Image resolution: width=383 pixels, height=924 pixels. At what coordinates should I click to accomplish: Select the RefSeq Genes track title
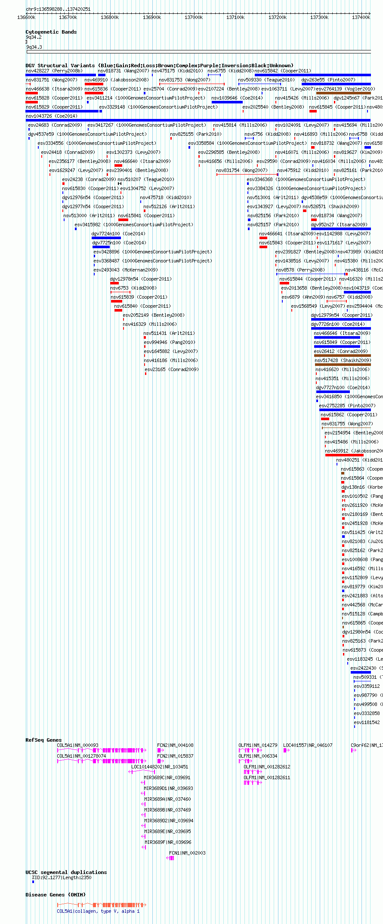pos(43,740)
